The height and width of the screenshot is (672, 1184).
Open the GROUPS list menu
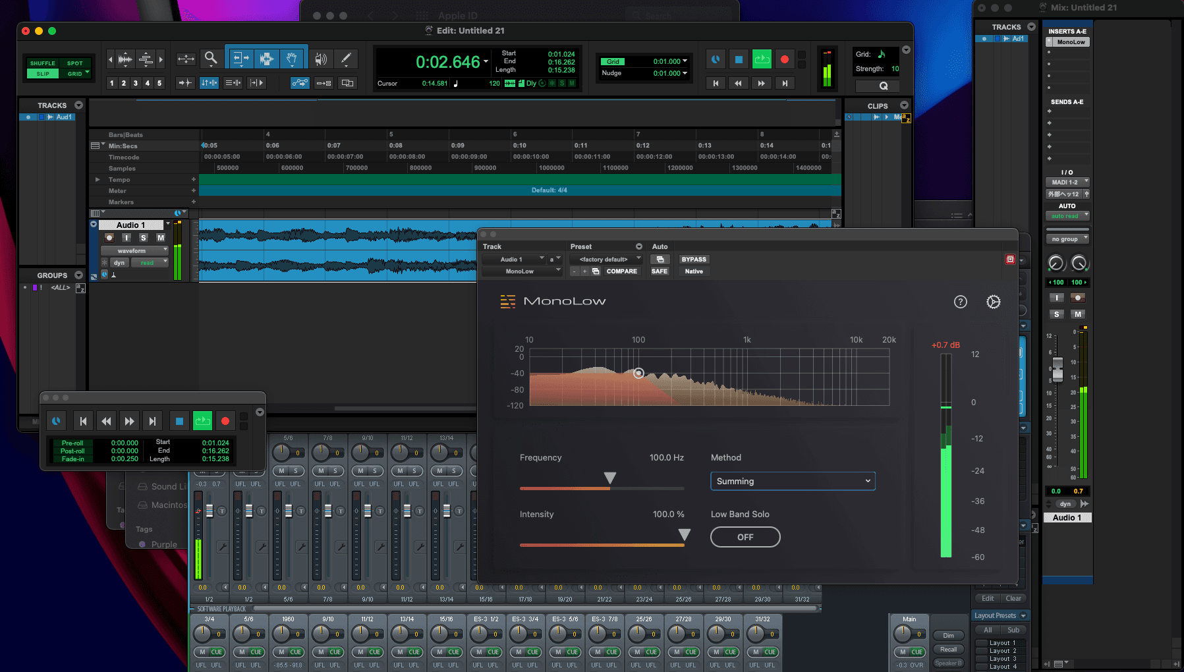click(x=79, y=275)
